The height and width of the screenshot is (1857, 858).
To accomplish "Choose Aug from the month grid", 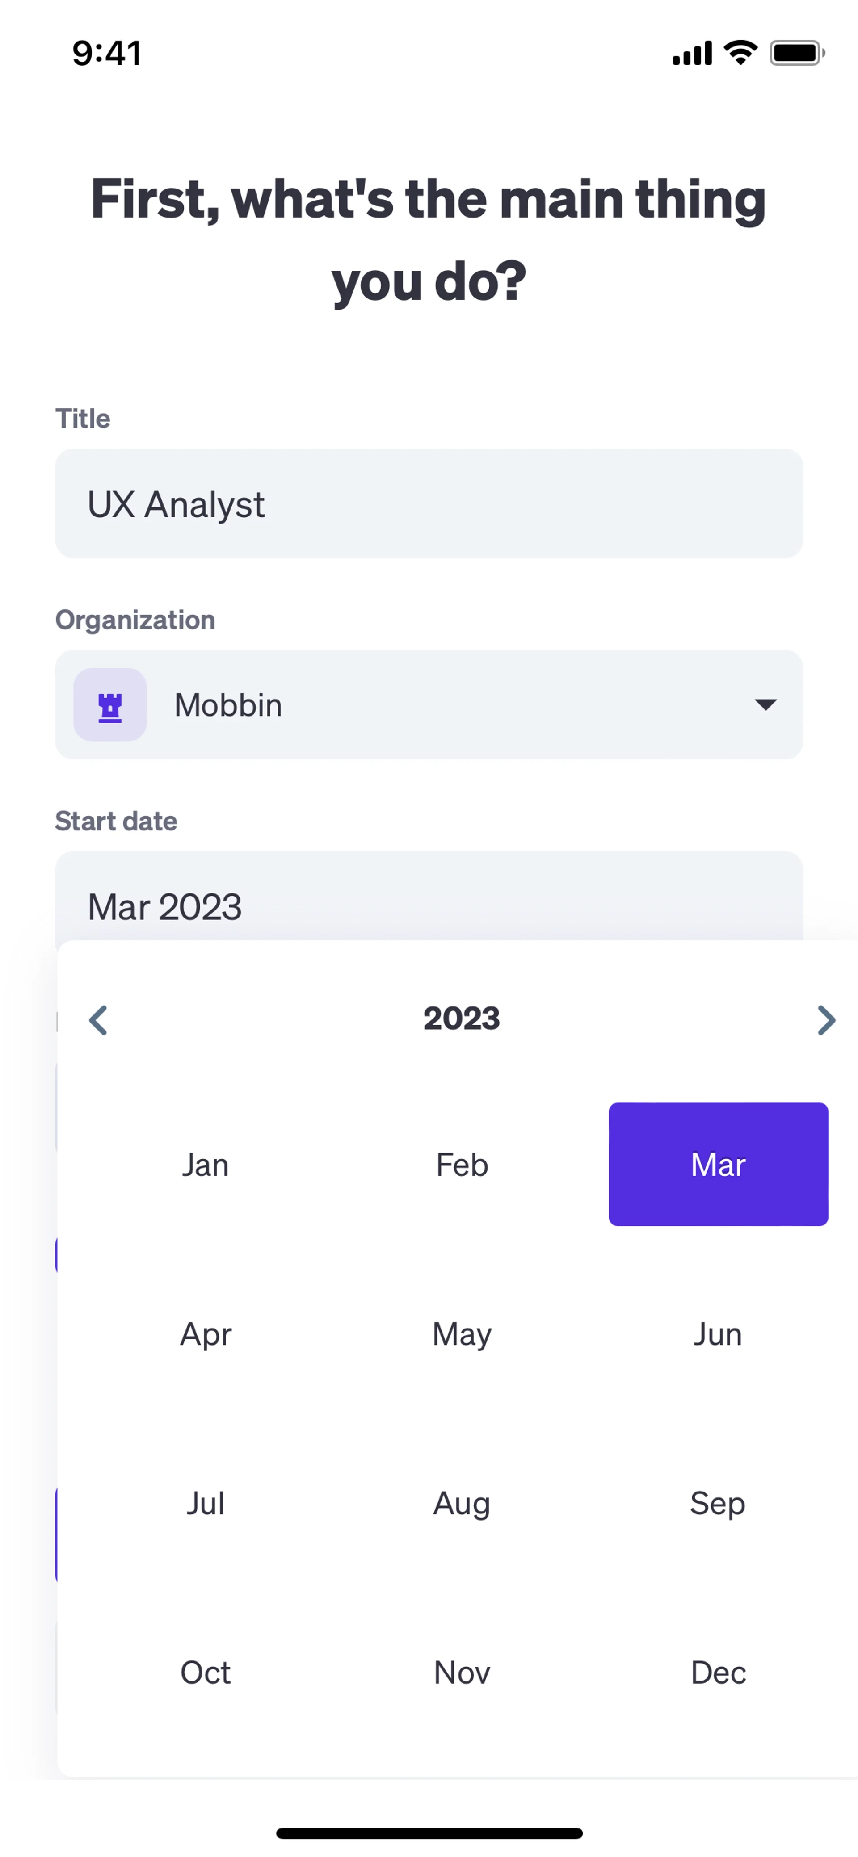I will (x=462, y=1503).
